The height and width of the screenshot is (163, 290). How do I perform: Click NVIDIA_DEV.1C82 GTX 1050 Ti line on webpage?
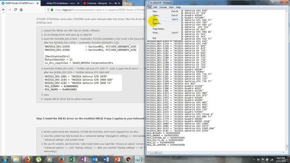click(78, 83)
